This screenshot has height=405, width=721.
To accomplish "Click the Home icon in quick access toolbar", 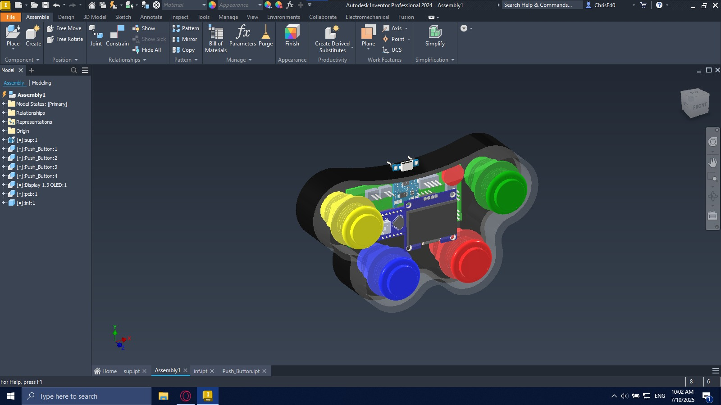I will [92, 5].
